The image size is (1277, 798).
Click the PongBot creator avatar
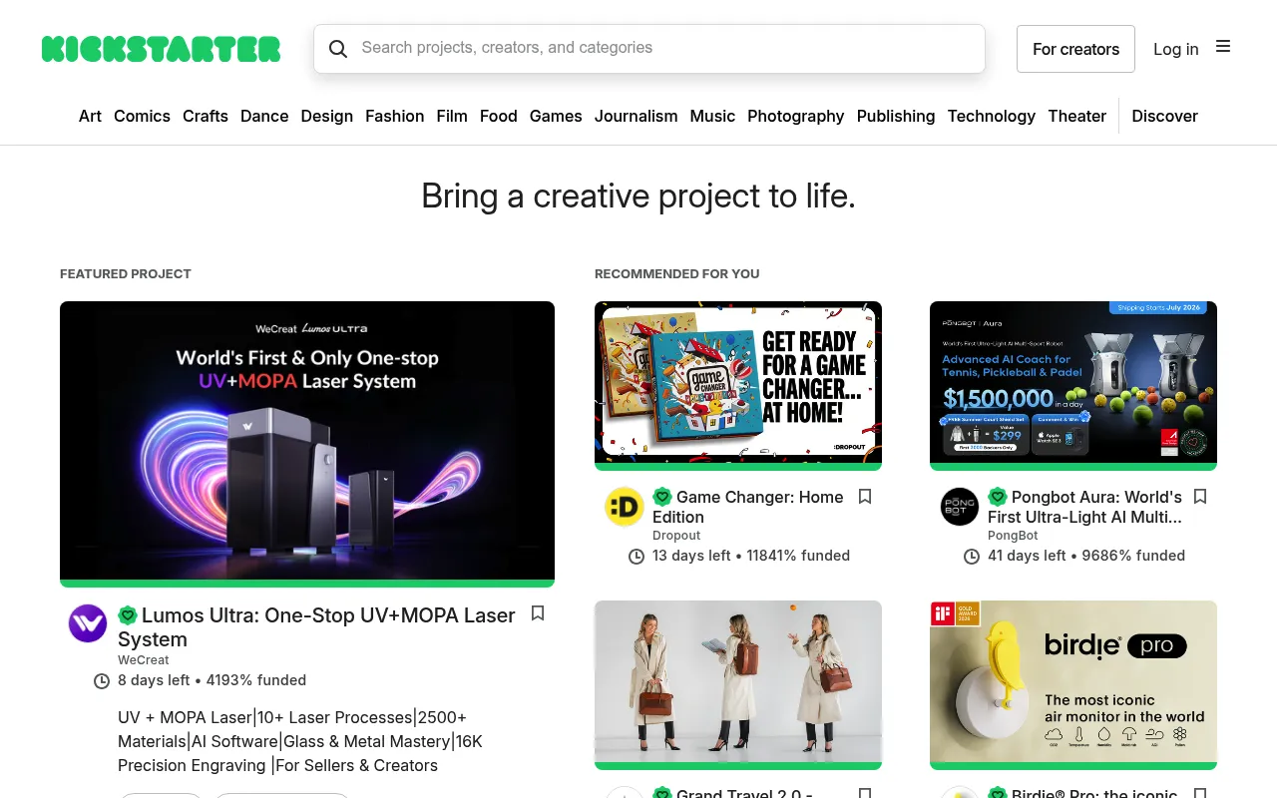point(960,507)
